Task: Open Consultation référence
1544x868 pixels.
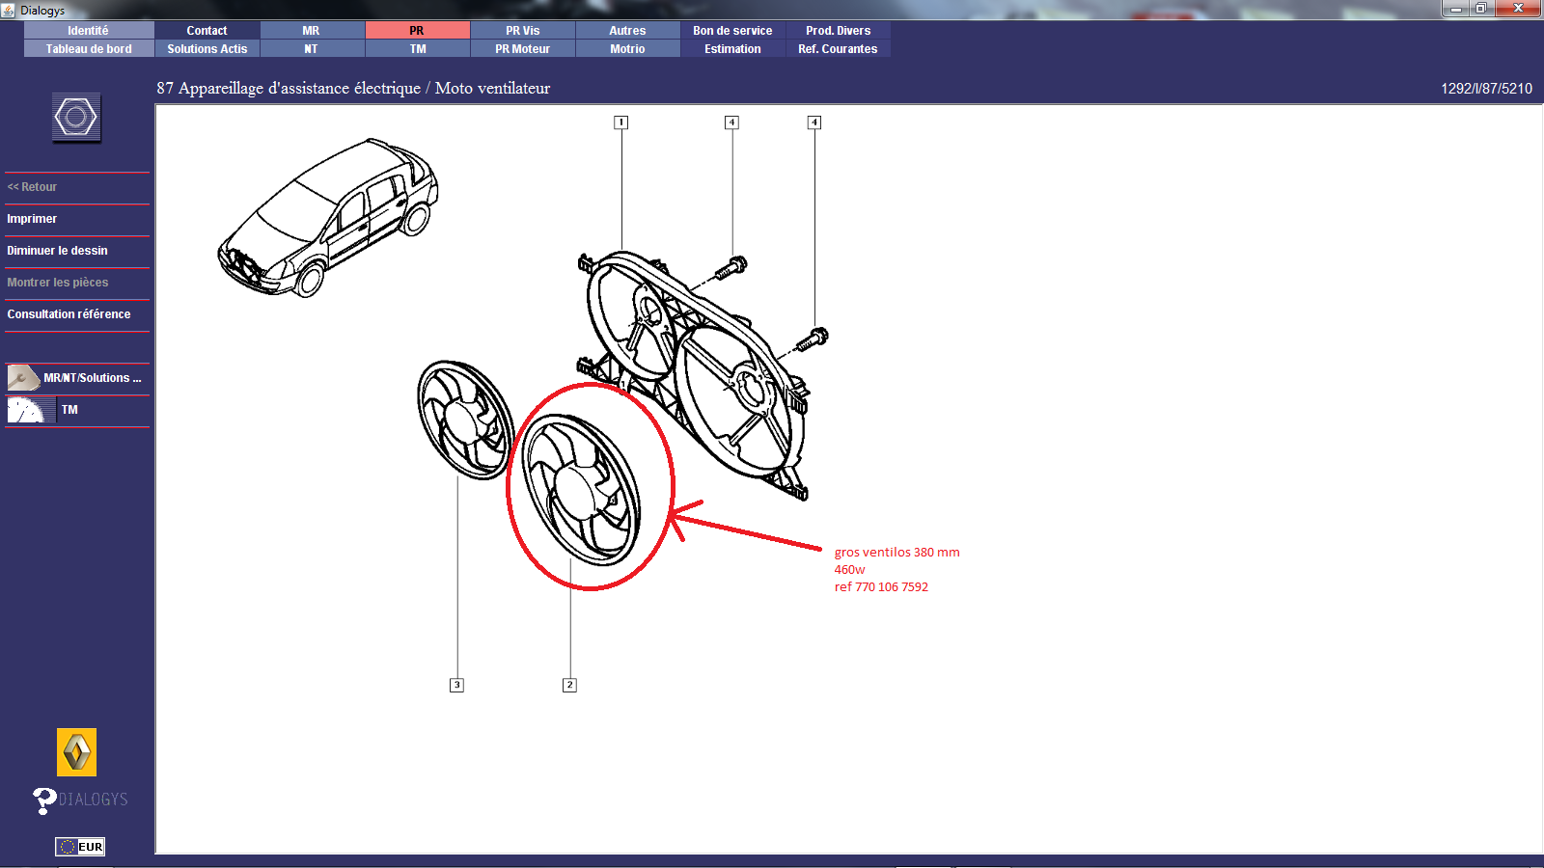Action: coord(69,314)
